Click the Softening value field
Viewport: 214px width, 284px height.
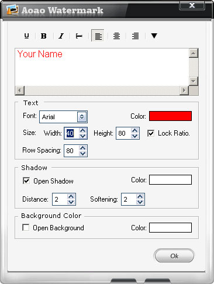(129, 199)
